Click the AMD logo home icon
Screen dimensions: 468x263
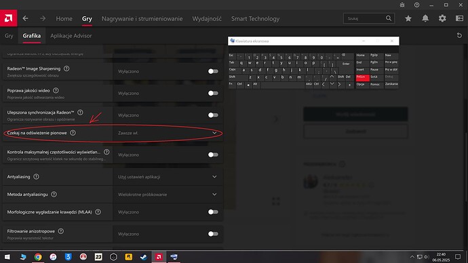pos(8,18)
